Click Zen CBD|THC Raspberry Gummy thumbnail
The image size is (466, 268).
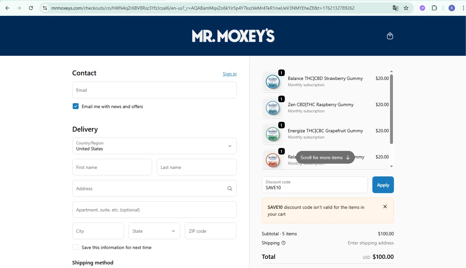tap(272, 108)
